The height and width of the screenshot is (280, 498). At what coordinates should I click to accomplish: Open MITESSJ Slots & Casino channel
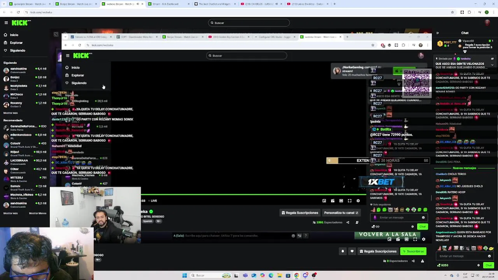tap(25, 179)
